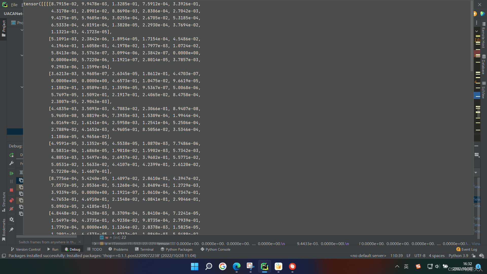Open the Project tool window
The width and height of the screenshot is (487, 274).
point(4,28)
